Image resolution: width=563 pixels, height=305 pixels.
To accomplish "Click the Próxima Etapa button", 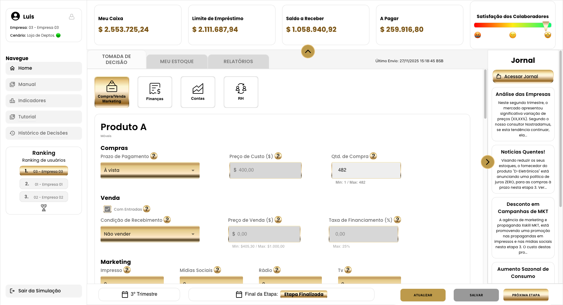I will [526, 295].
